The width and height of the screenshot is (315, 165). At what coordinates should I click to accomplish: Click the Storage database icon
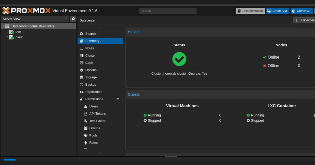point(81,77)
